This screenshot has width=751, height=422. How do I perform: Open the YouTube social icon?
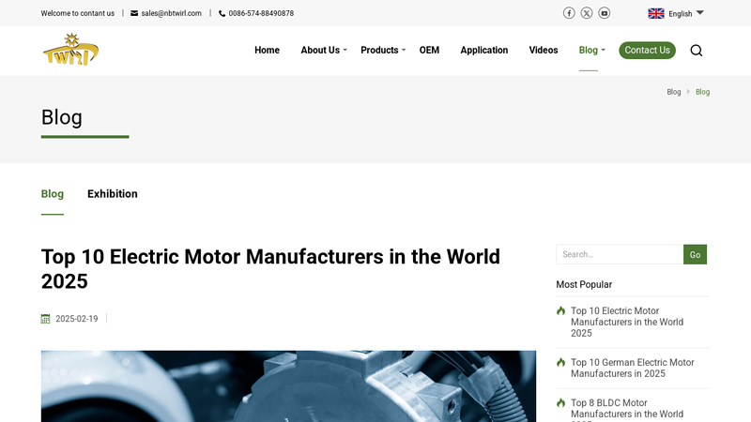coord(605,13)
